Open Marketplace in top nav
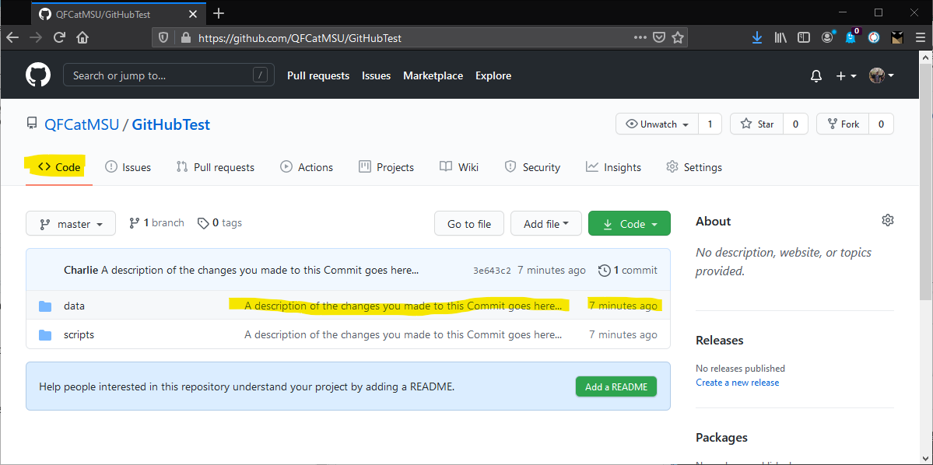The height and width of the screenshot is (465, 933). click(433, 75)
